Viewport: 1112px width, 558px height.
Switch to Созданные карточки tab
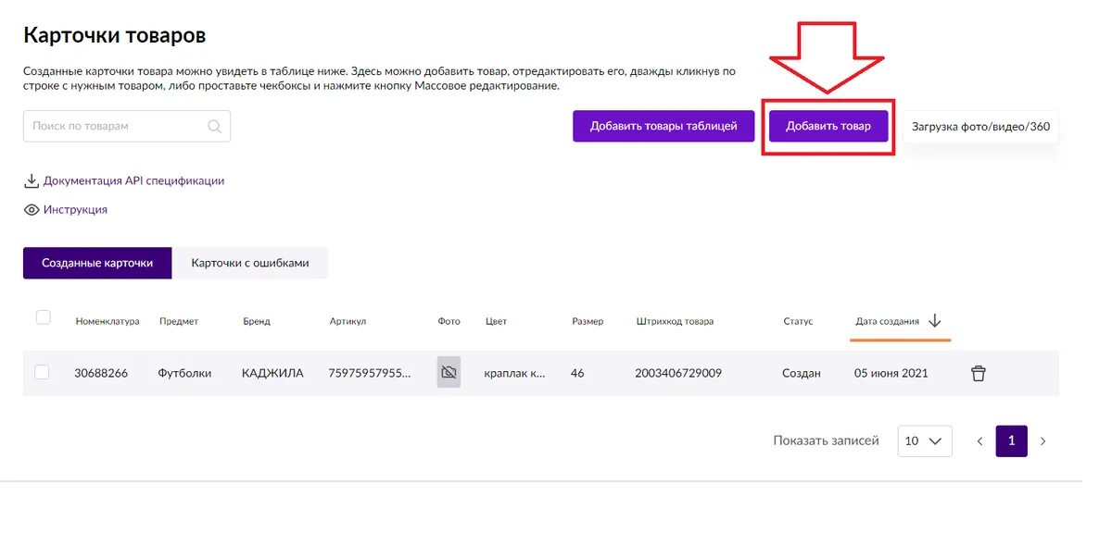pos(97,263)
